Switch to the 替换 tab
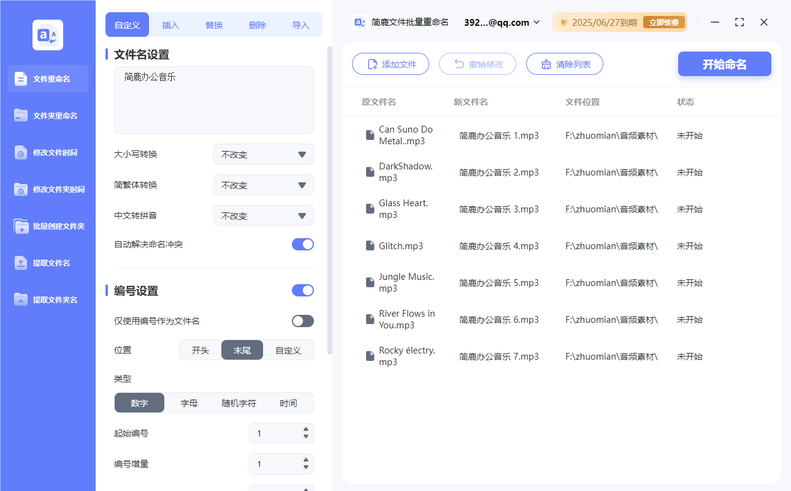791x491 pixels. click(213, 25)
